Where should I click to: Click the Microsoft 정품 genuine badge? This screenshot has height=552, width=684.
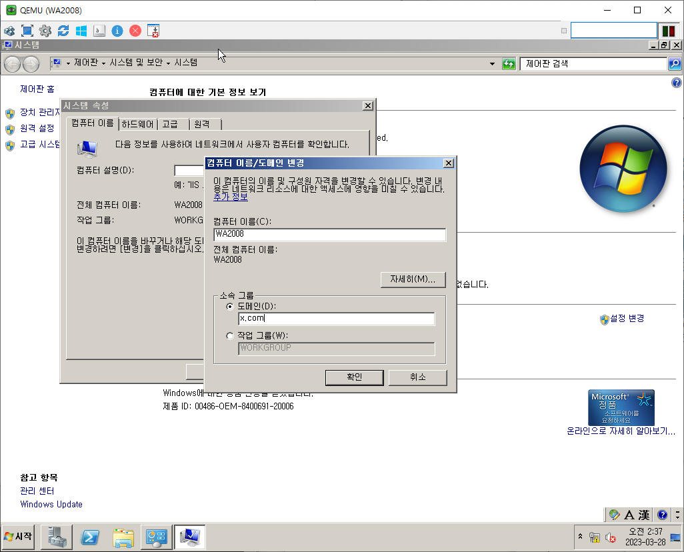[x=621, y=407]
